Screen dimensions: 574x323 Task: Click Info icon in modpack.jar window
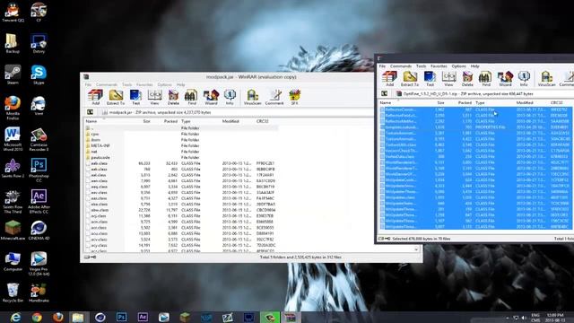230,97
